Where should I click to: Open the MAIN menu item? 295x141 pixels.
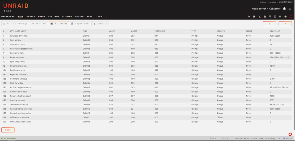[21, 17]
